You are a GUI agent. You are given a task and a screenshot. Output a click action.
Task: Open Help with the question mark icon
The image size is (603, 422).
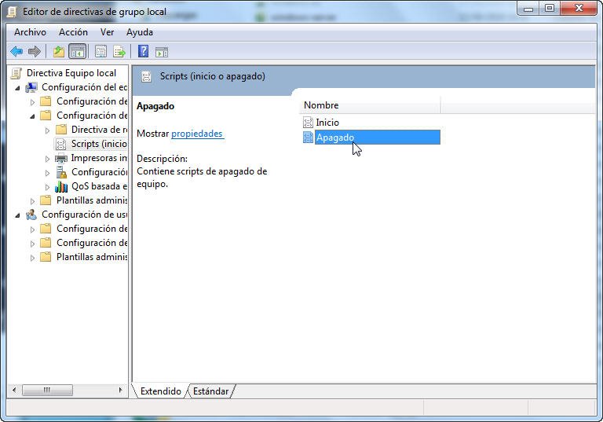click(x=143, y=51)
